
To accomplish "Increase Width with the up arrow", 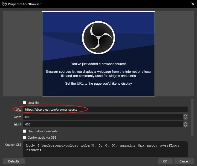I will pyautogui.click(x=186, y=115).
